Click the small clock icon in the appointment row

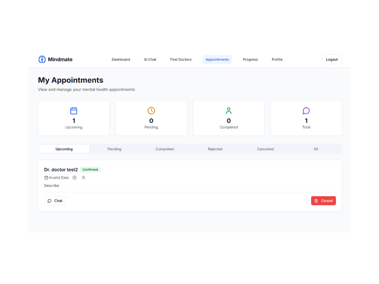[x=74, y=178]
